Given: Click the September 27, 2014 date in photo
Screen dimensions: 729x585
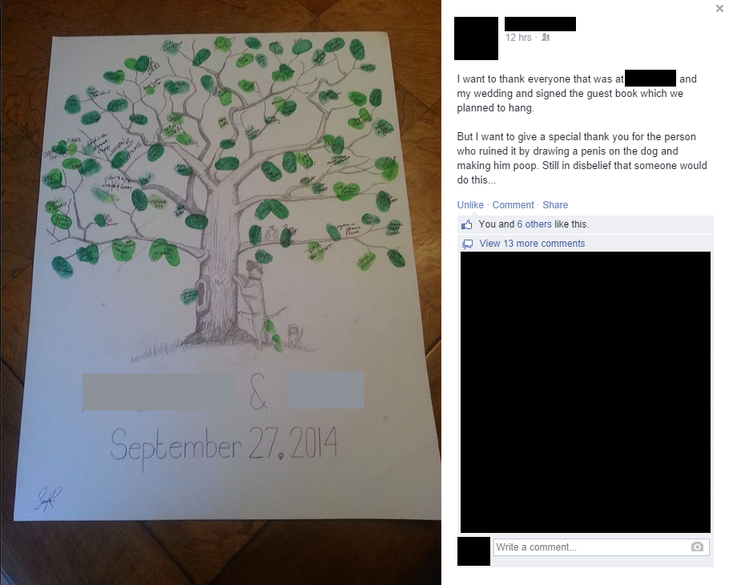Looking at the screenshot, I should (x=224, y=446).
